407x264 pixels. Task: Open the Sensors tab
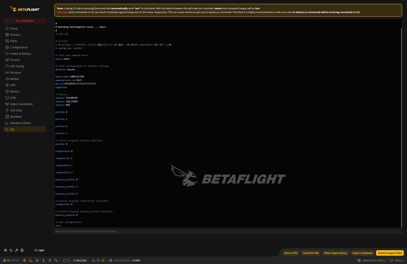[x=25, y=35]
